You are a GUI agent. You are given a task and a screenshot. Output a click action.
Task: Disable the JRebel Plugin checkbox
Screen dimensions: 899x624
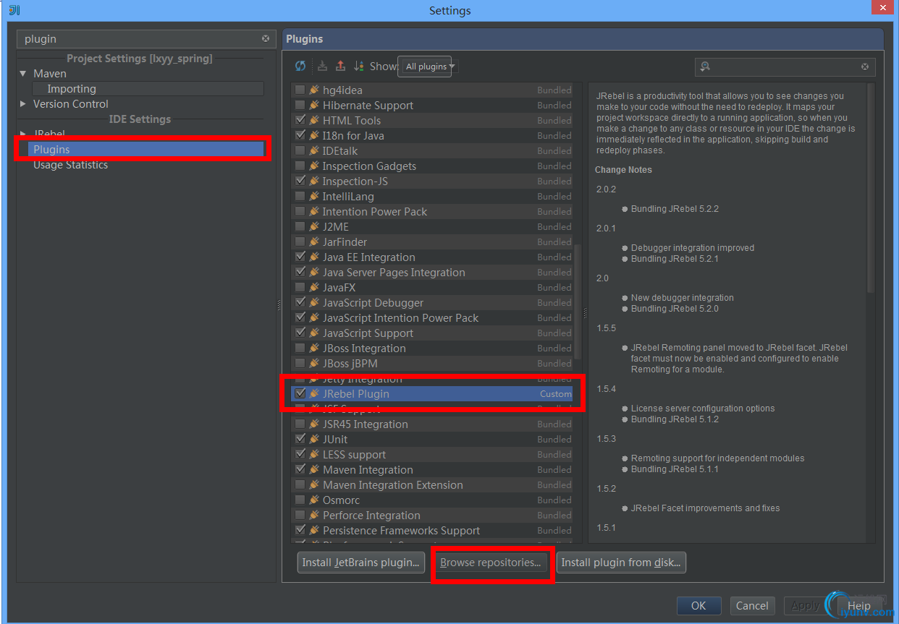(x=300, y=393)
